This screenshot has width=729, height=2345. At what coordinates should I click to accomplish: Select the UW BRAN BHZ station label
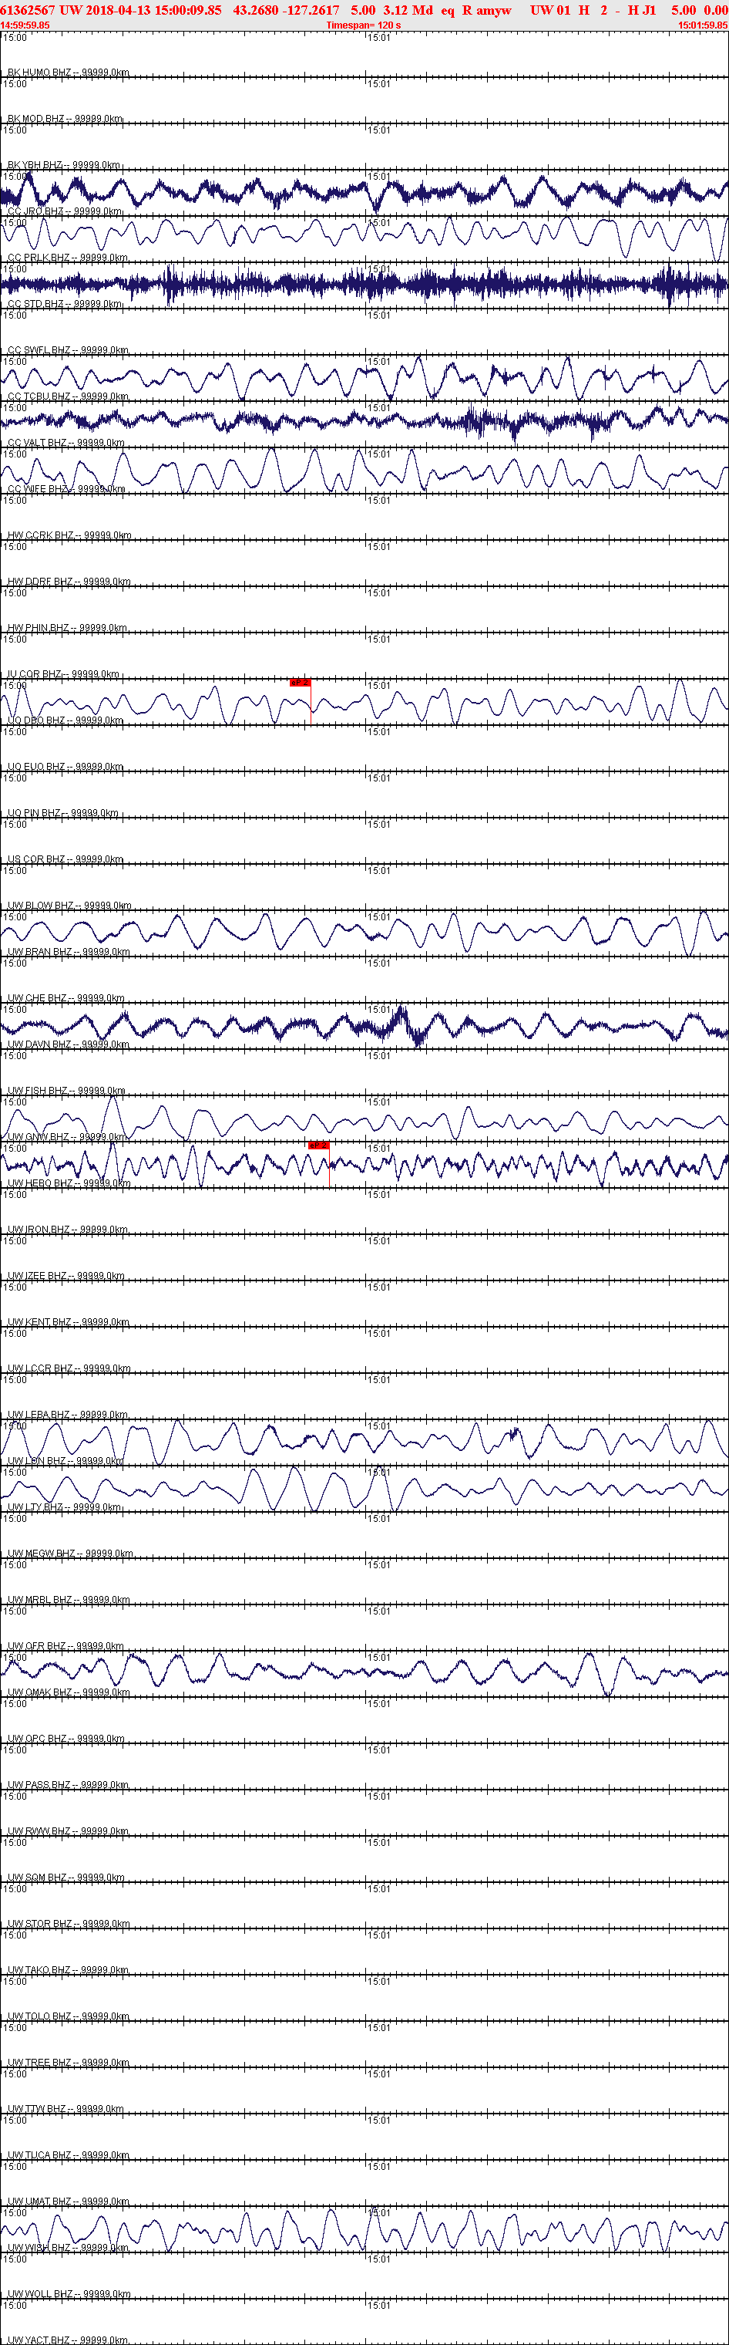(x=68, y=952)
